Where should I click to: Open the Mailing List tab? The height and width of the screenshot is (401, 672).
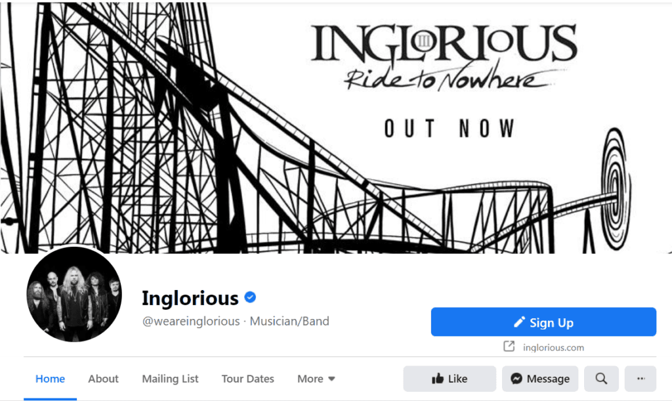pyautogui.click(x=170, y=379)
